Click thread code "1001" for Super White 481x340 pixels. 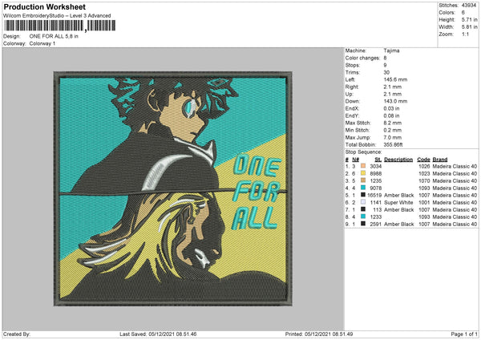click(424, 203)
